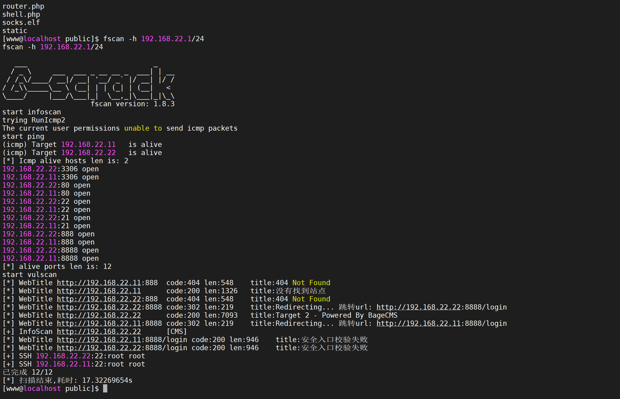Click the InfoScan http://192.168.22.22 CMS link
620x399 pixels.
tap(99, 332)
